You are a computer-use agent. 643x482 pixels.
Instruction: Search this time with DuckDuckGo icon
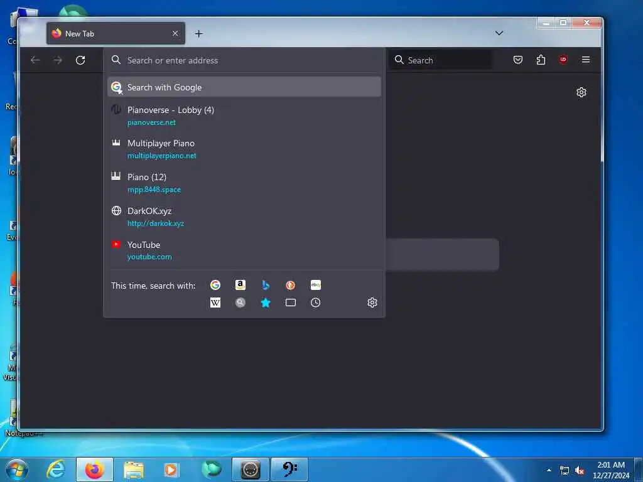click(x=290, y=285)
